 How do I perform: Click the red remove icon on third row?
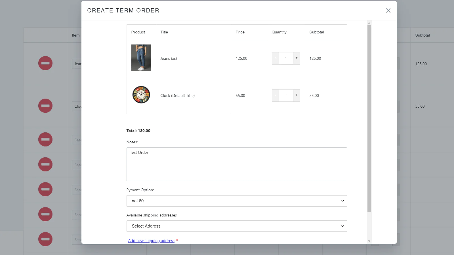(45, 139)
